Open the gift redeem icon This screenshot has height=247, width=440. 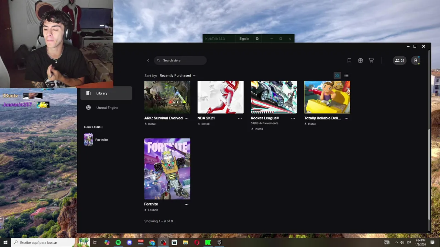(x=360, y=60)
